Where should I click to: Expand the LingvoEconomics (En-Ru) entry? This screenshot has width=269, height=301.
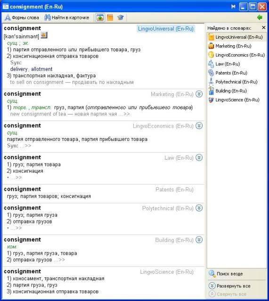199,126
